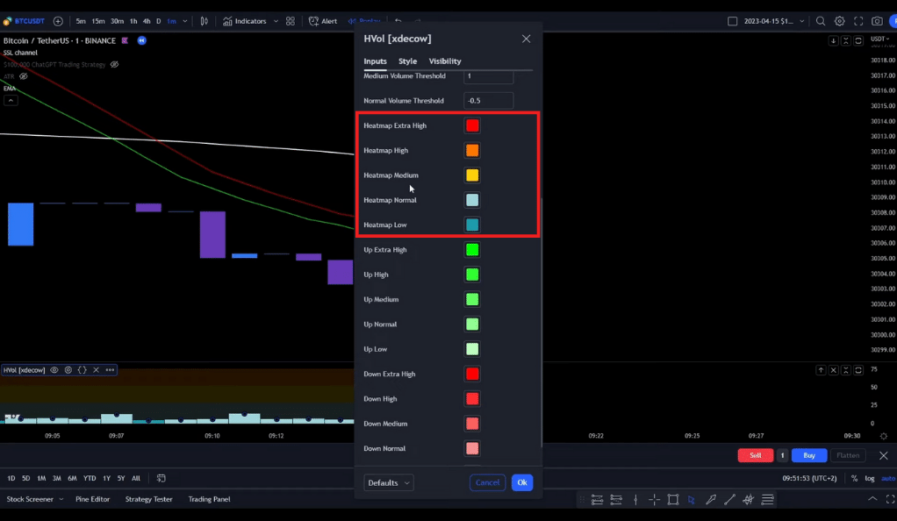Open the Defaults dropdown in HVol dialog
The height and width of the screenshot is (521, 897).
[389, 482]
